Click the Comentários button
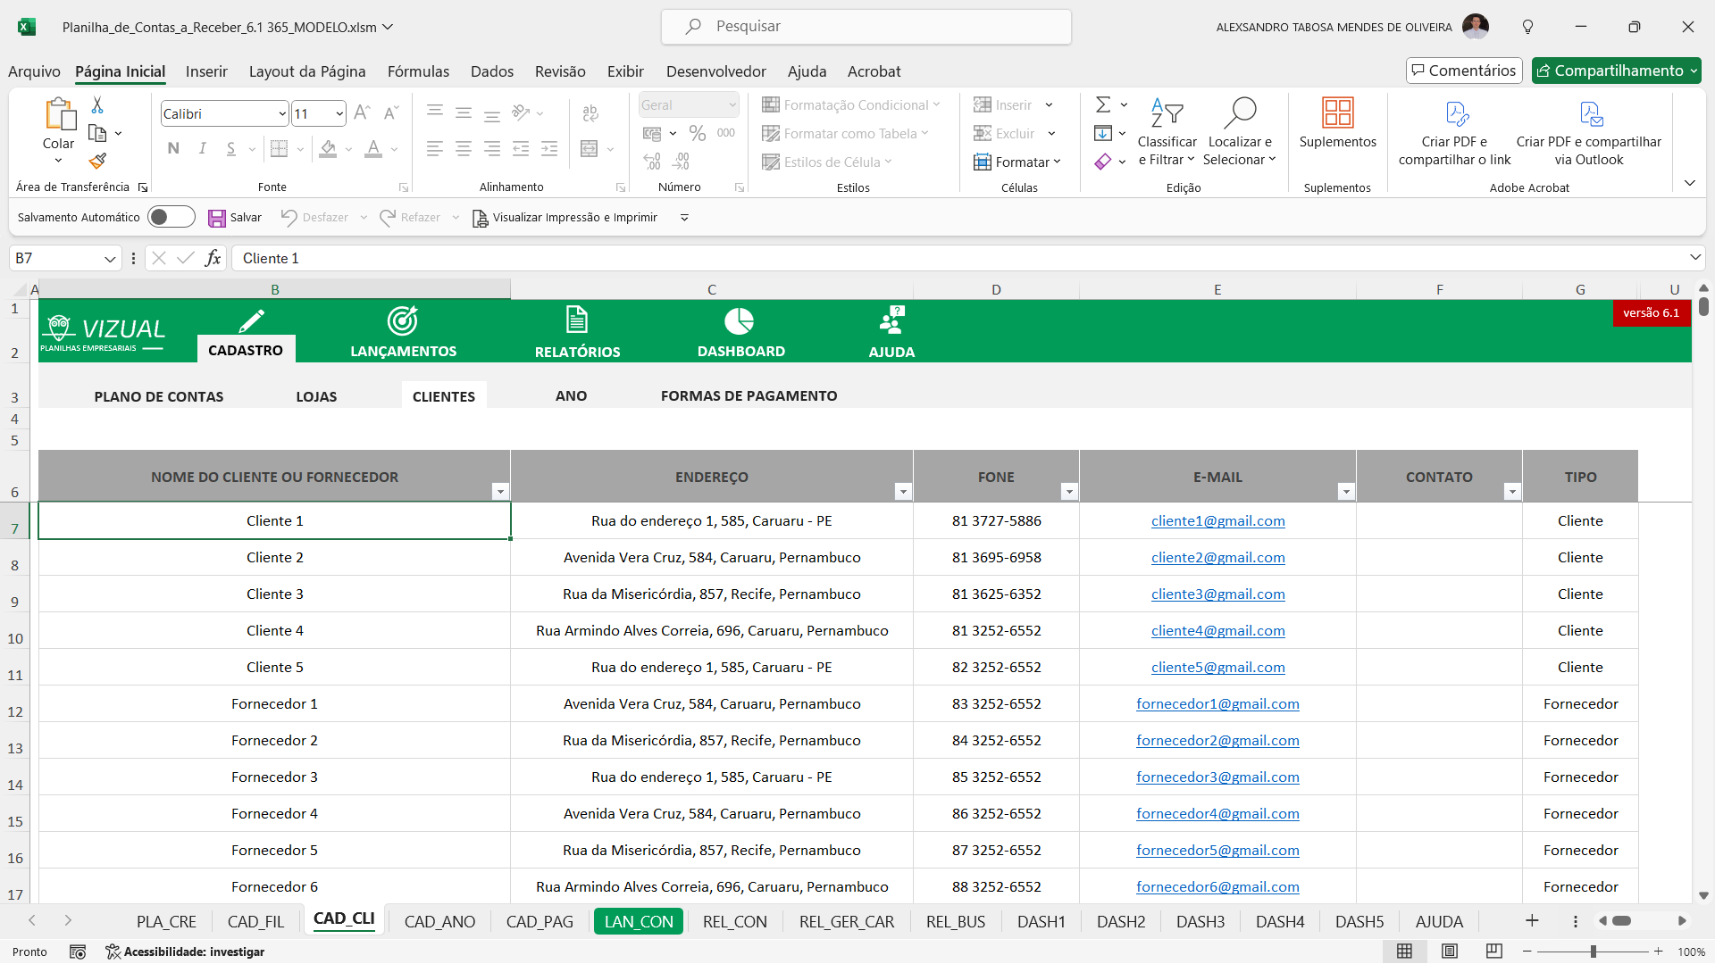1715x964 pixels. click(1464, 70)
